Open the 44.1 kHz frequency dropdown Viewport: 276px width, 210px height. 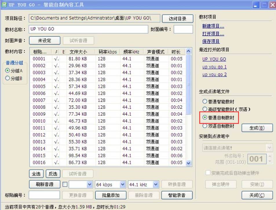(x=156, y=184)
